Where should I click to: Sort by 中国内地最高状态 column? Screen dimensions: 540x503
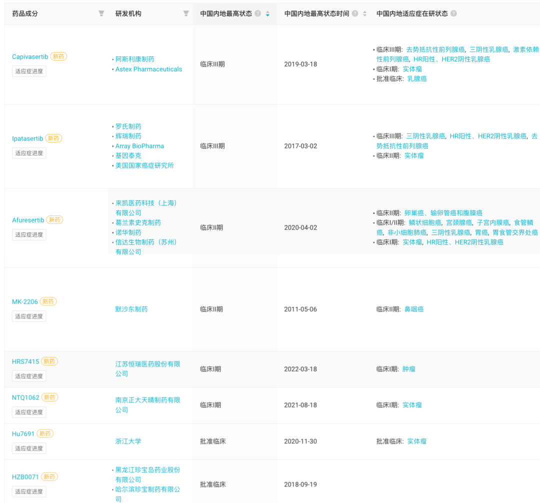[x=267, y=14]
